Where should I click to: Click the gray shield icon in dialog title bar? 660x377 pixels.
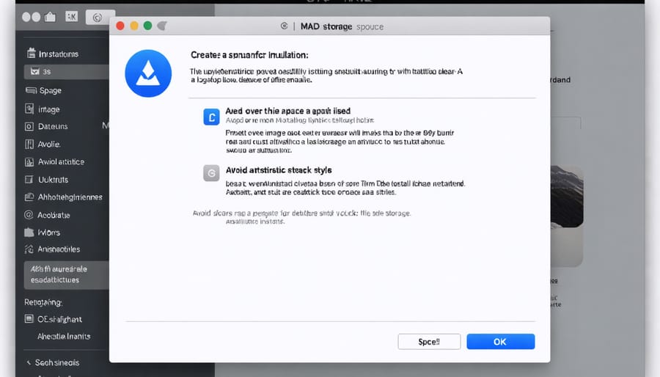coord(162,26)
